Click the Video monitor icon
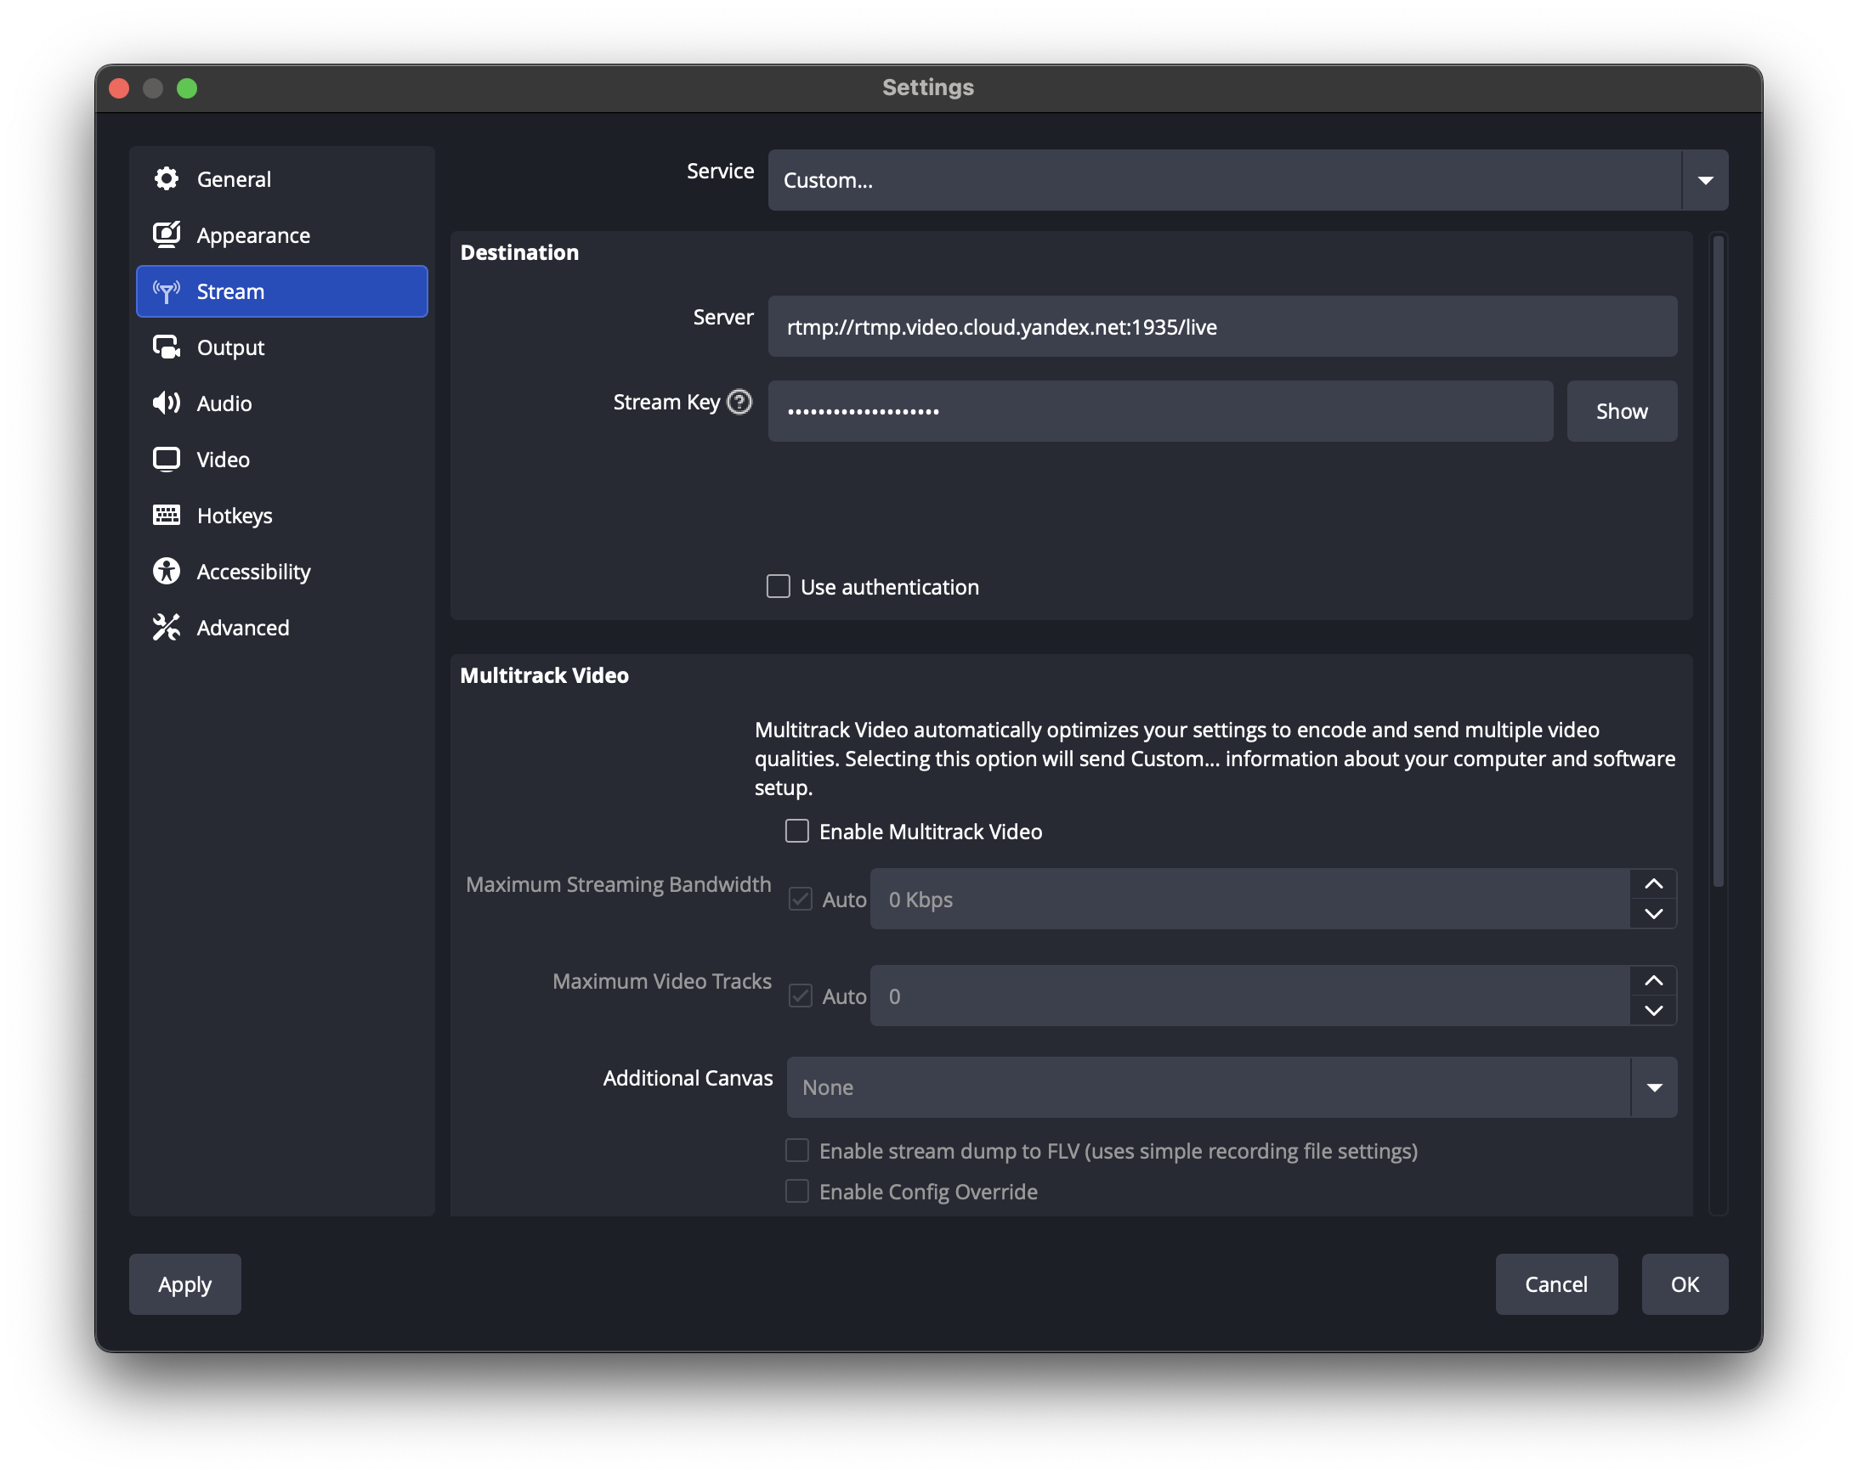The image size is (1858, 1478). [x=167, y=459]
